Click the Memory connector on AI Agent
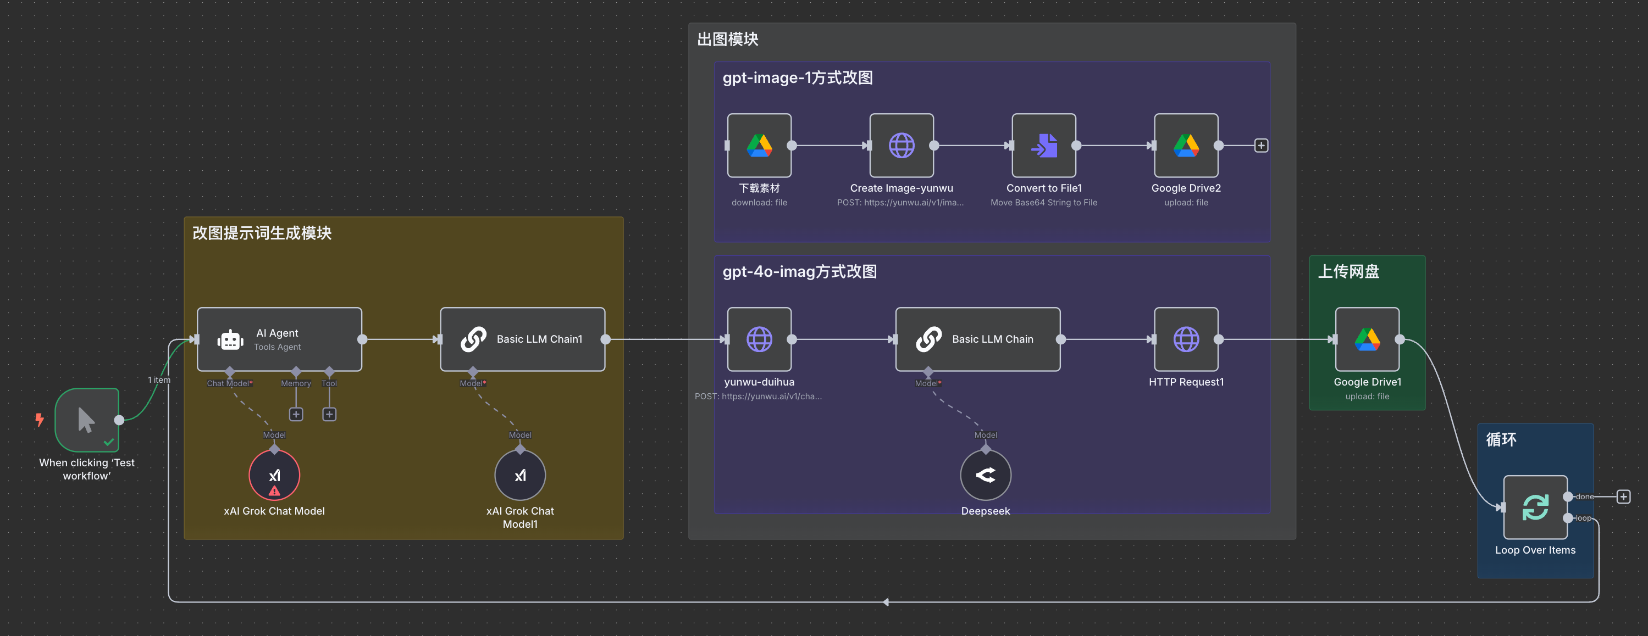Screen dimensions: 1648x636 [x=296, y=371]
